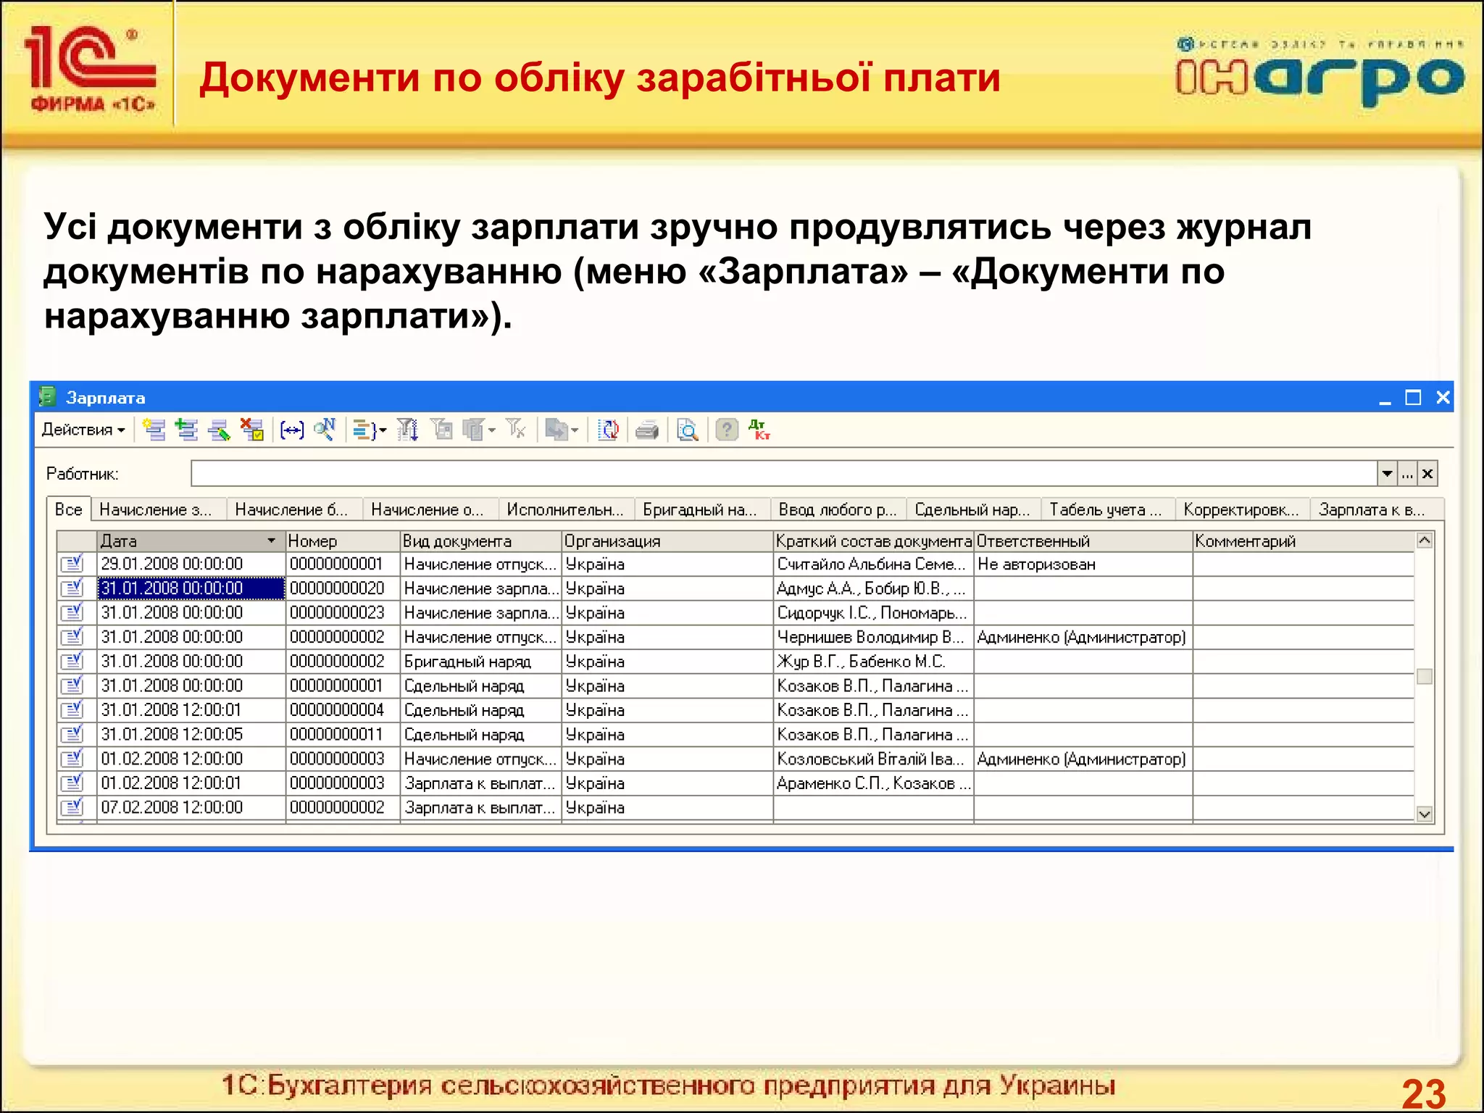
Task: Click the Чернишев Володимир В... cell
Action: point(873,638)
